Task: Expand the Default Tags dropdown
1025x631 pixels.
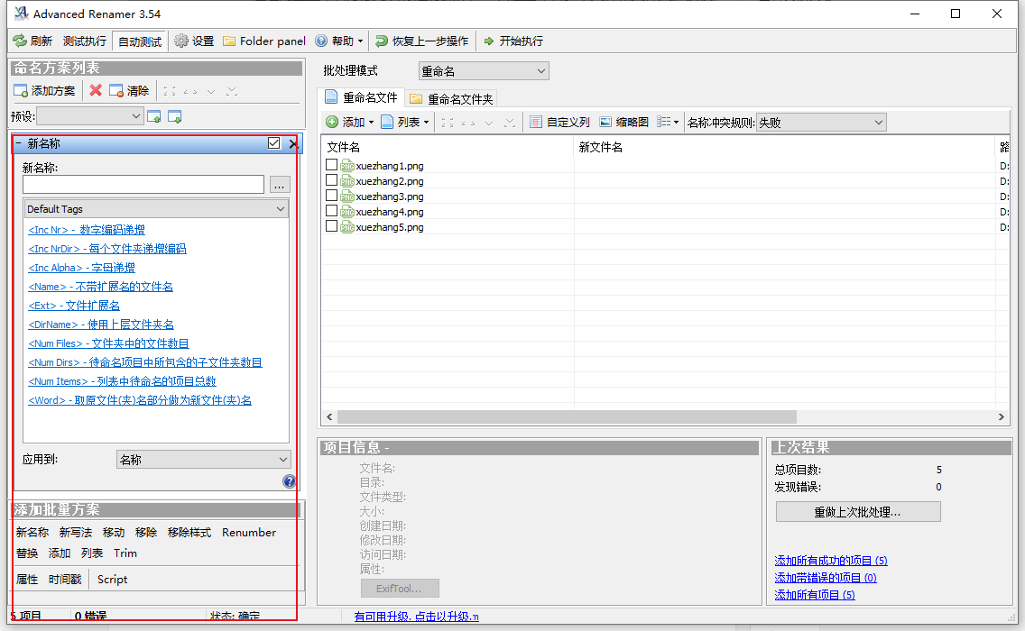Action: (156, 209)
